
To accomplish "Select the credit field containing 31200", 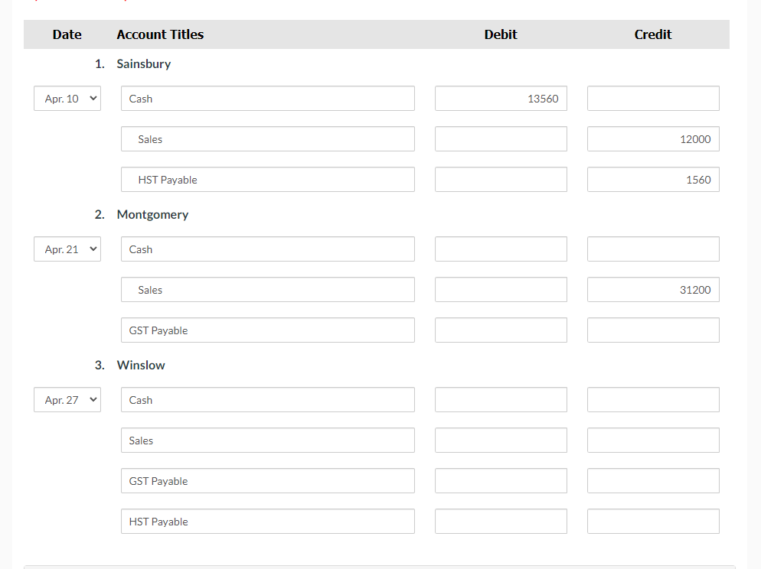I will tap(652, 289).
